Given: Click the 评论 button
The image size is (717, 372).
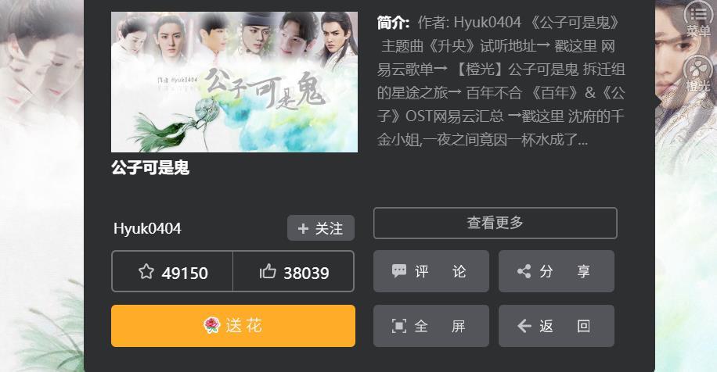Looking at the screenshot, I should 431,271.
